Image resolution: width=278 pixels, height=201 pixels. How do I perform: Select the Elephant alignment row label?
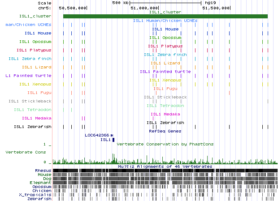[42, 183]
